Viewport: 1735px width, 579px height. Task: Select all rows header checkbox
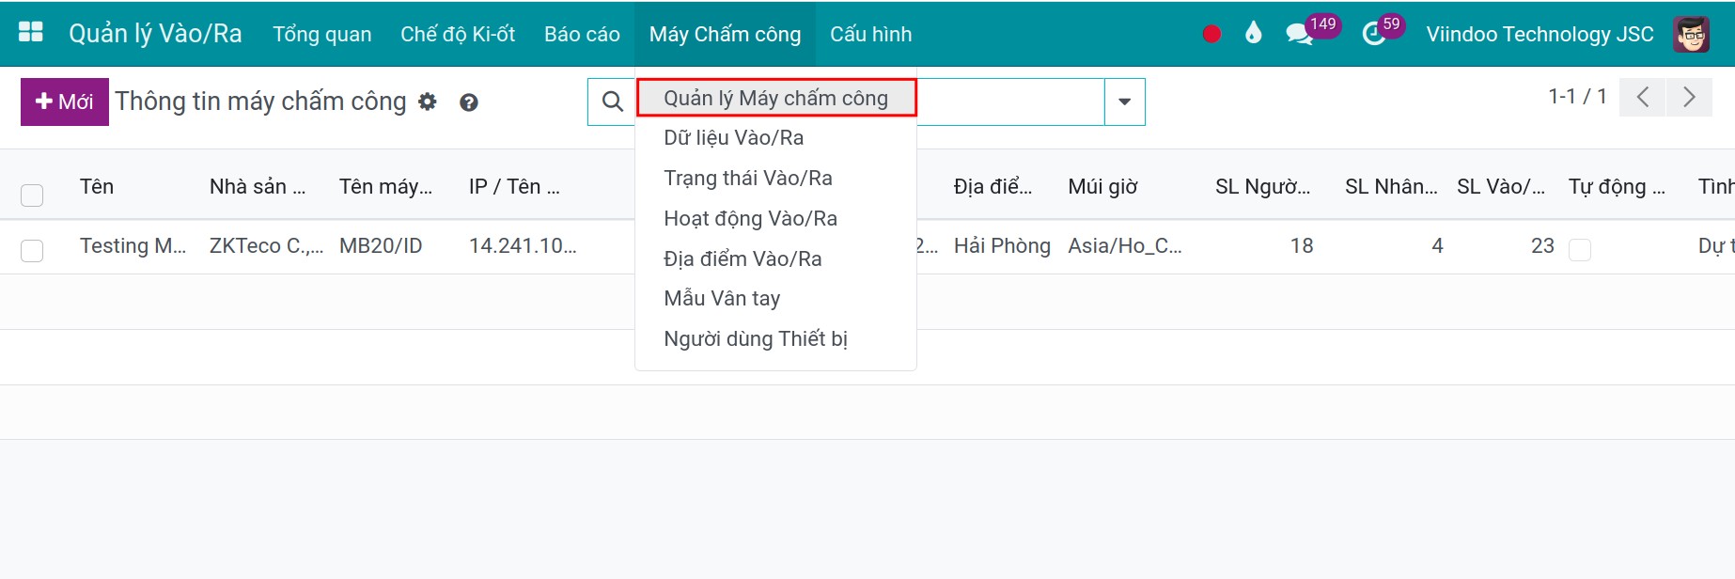pos(32,196)
